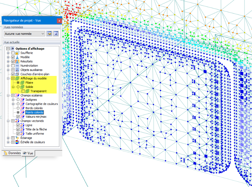The height and width of the screenshot is (187, 252).
Task: Select the Solide radio button
Action: pos(18,87)
